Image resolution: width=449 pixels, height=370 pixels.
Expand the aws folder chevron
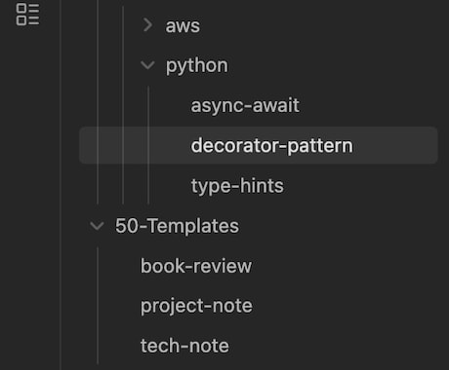pyautogui.click(x=147, y=25)
